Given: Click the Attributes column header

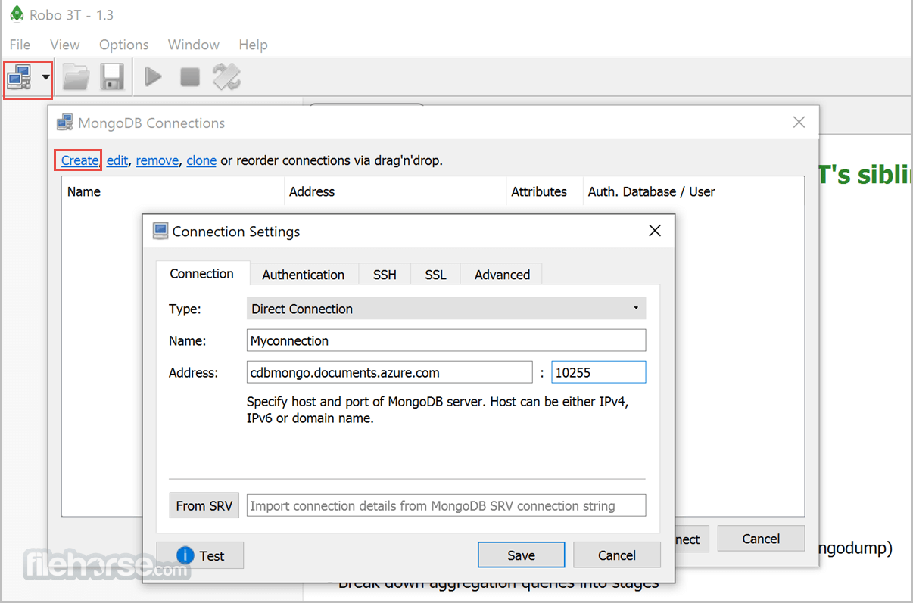Looking at the screenshot, I should [x=544, y=191].
